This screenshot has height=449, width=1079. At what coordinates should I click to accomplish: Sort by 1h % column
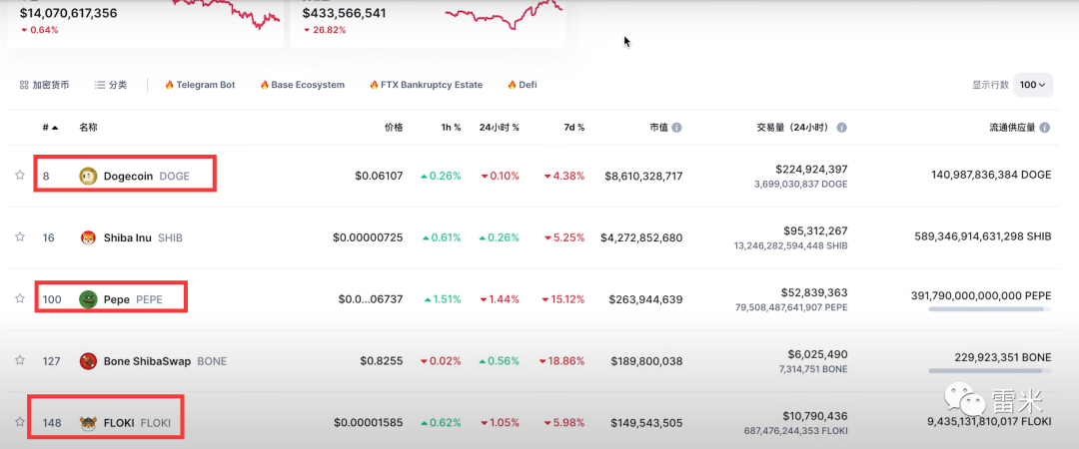[x=451, y=128]
